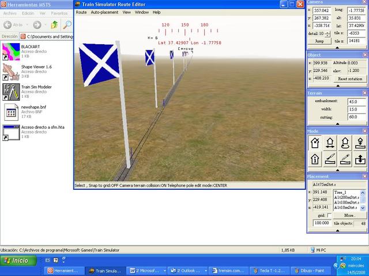Click the Reset rotation button
The image size is (369, 276).
(349, 78)
